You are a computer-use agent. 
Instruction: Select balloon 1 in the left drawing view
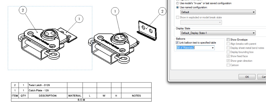pos(79,19)
